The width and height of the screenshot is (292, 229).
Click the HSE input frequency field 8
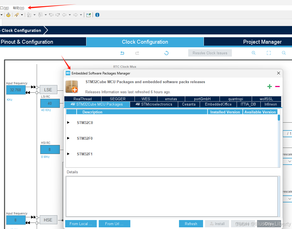pos(16,220)
